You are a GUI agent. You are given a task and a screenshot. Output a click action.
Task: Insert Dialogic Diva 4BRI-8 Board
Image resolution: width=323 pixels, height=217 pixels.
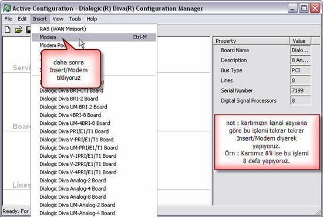[x=94, y=115]
